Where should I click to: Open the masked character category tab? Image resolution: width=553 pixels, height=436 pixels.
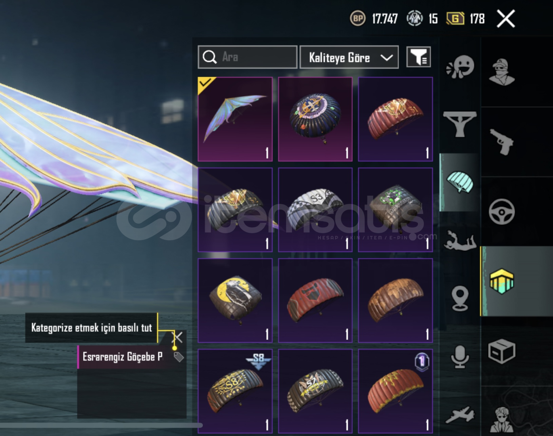[x=502, y=72]
